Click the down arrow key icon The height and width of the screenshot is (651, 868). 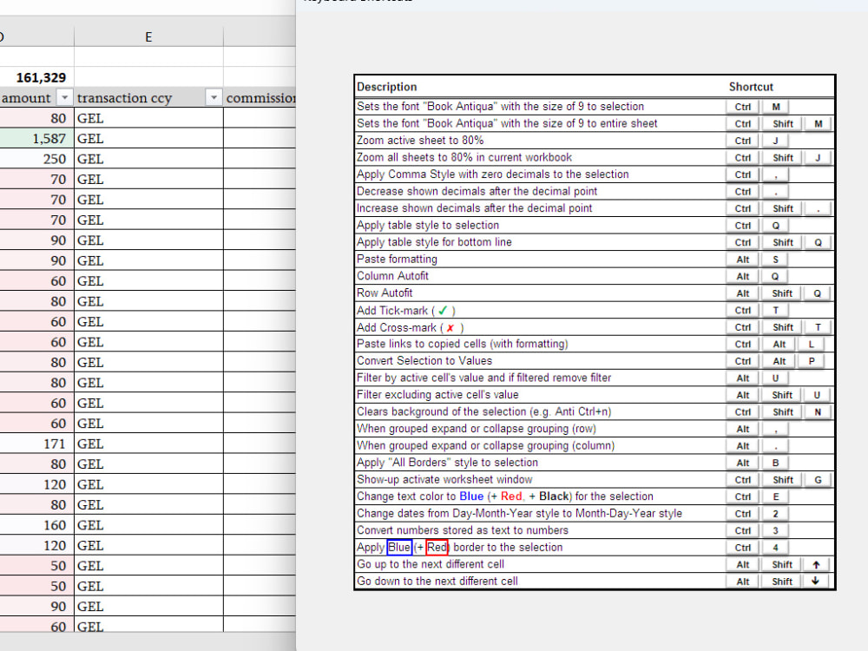(815, 582)
